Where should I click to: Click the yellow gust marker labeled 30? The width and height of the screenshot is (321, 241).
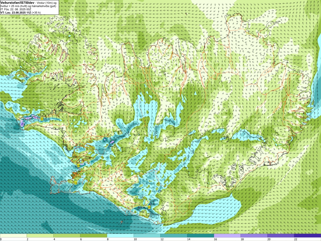[x=42, y=119]
